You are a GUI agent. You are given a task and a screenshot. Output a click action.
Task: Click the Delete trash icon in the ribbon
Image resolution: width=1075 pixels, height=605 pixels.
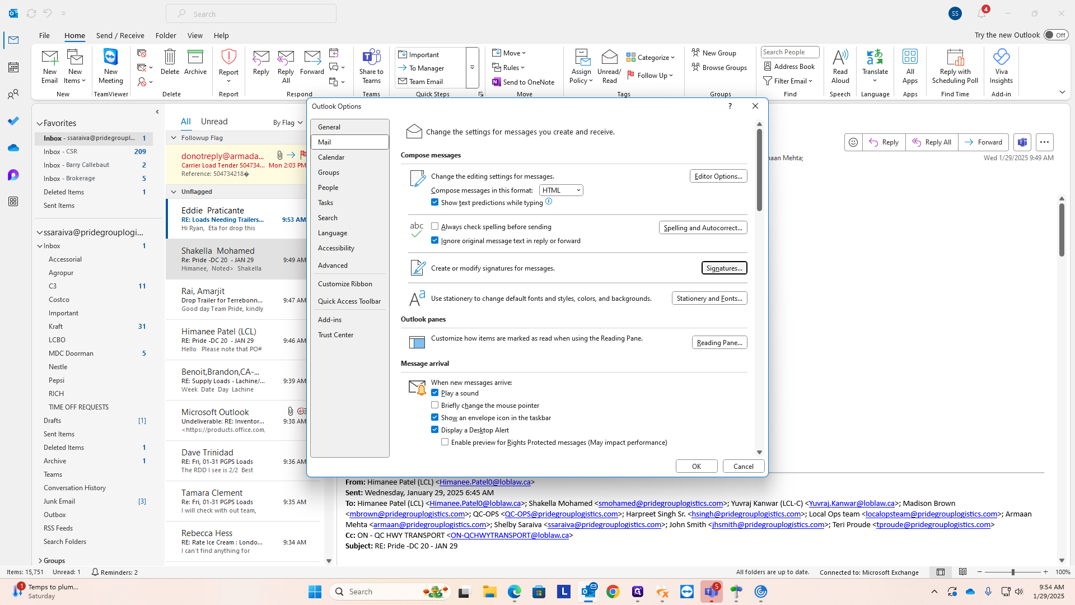pos(170,62)
